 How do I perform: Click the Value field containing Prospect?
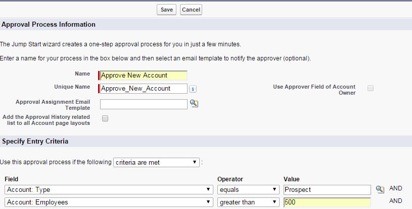(328, 189)
